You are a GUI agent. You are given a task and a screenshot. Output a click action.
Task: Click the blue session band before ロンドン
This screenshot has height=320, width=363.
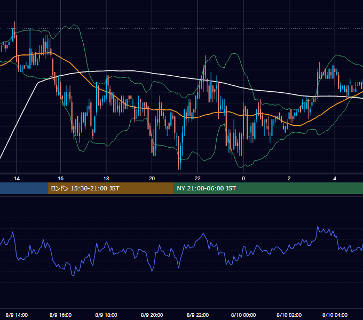click(24, 188)
